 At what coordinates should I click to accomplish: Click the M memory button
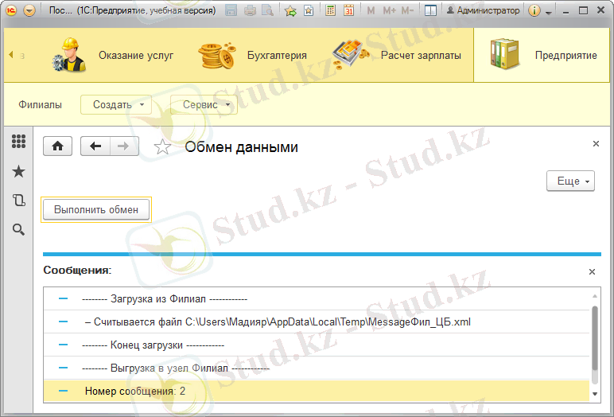371,10
